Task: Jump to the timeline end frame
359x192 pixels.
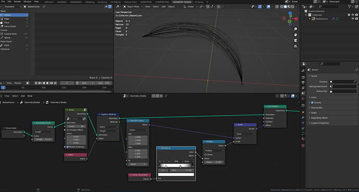Action: pos(55,83)
